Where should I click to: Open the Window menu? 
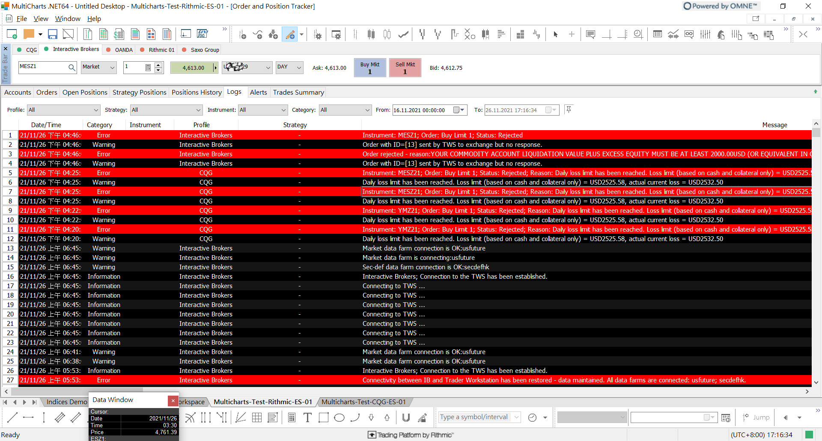(x=68, y=19)
